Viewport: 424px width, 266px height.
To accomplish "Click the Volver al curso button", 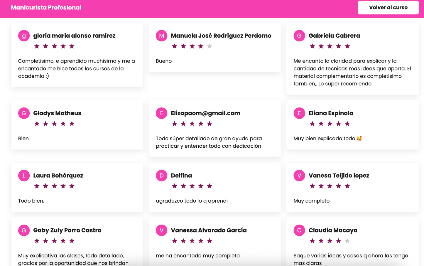I will coord(388,8).
